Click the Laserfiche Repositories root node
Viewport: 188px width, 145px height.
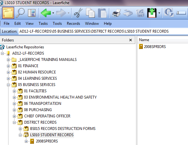pos(25,47)
